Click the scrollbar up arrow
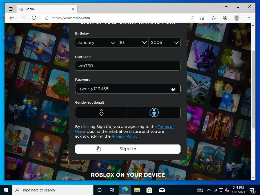260x195 pixels. pyautogui.click(x=253, y=25)
